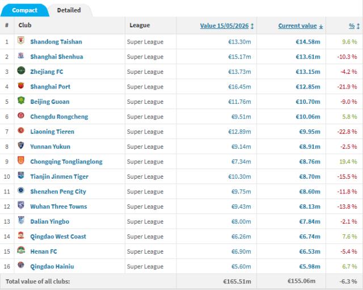Open Shanghai Shenhua club link
Screen dimensions: 363x290
[x=57, y=57]
